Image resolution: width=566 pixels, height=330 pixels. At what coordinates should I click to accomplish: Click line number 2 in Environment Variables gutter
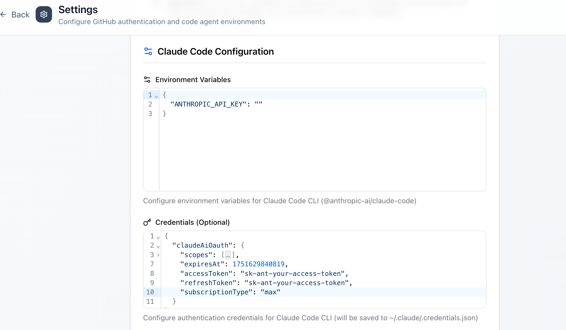pyautogui.click(x=150, y=104)
